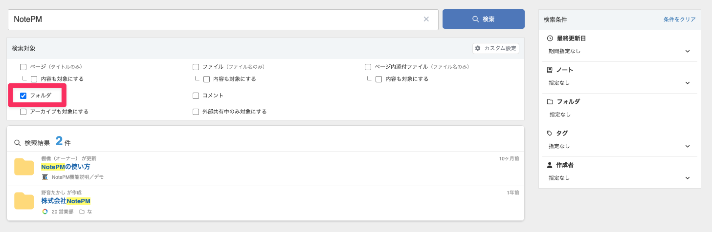Click the folder icon beside NotePMの使い方
The height and width of the screenshot is (232, 712).
pyautogui.click(x=24, y=167)
